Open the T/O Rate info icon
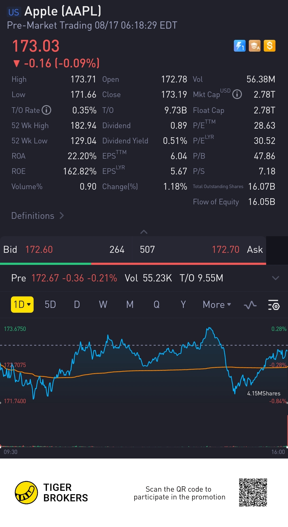Viewport: 288px width, 527px height. click(x=46, y=110)
